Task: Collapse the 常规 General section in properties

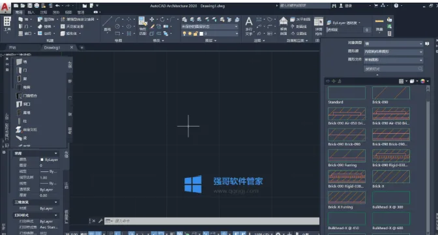Action: (56, 153)
